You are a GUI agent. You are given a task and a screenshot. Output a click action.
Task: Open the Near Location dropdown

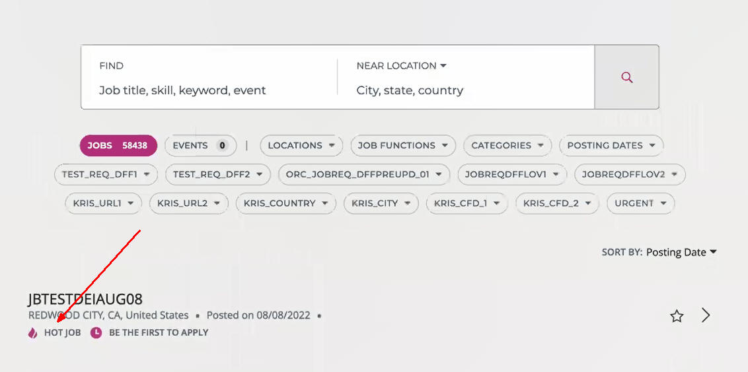[401, 66]
